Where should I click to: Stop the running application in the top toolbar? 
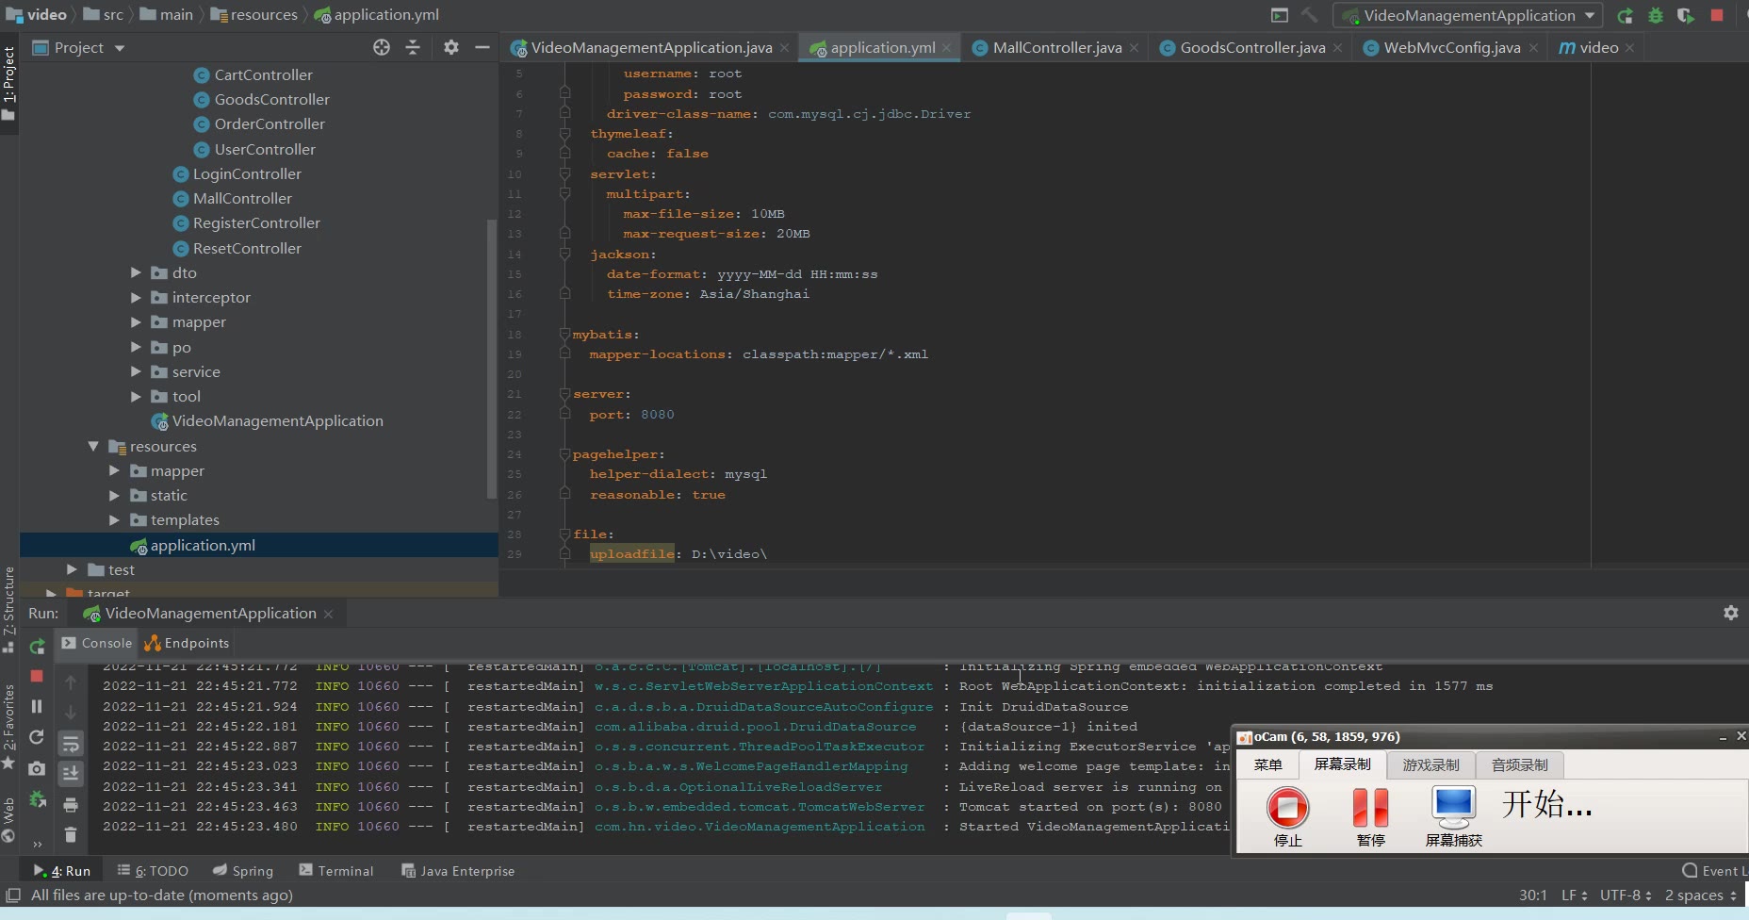(x=1717, y=15)
